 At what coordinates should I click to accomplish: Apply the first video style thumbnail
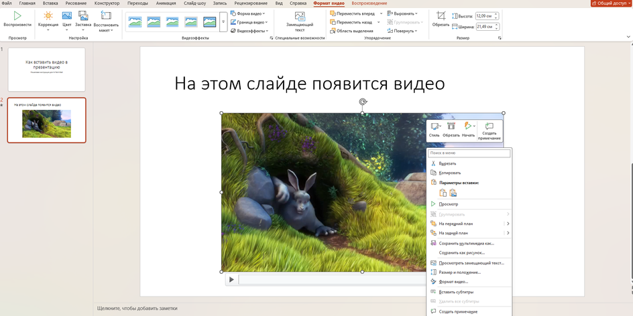click(135, 22)
